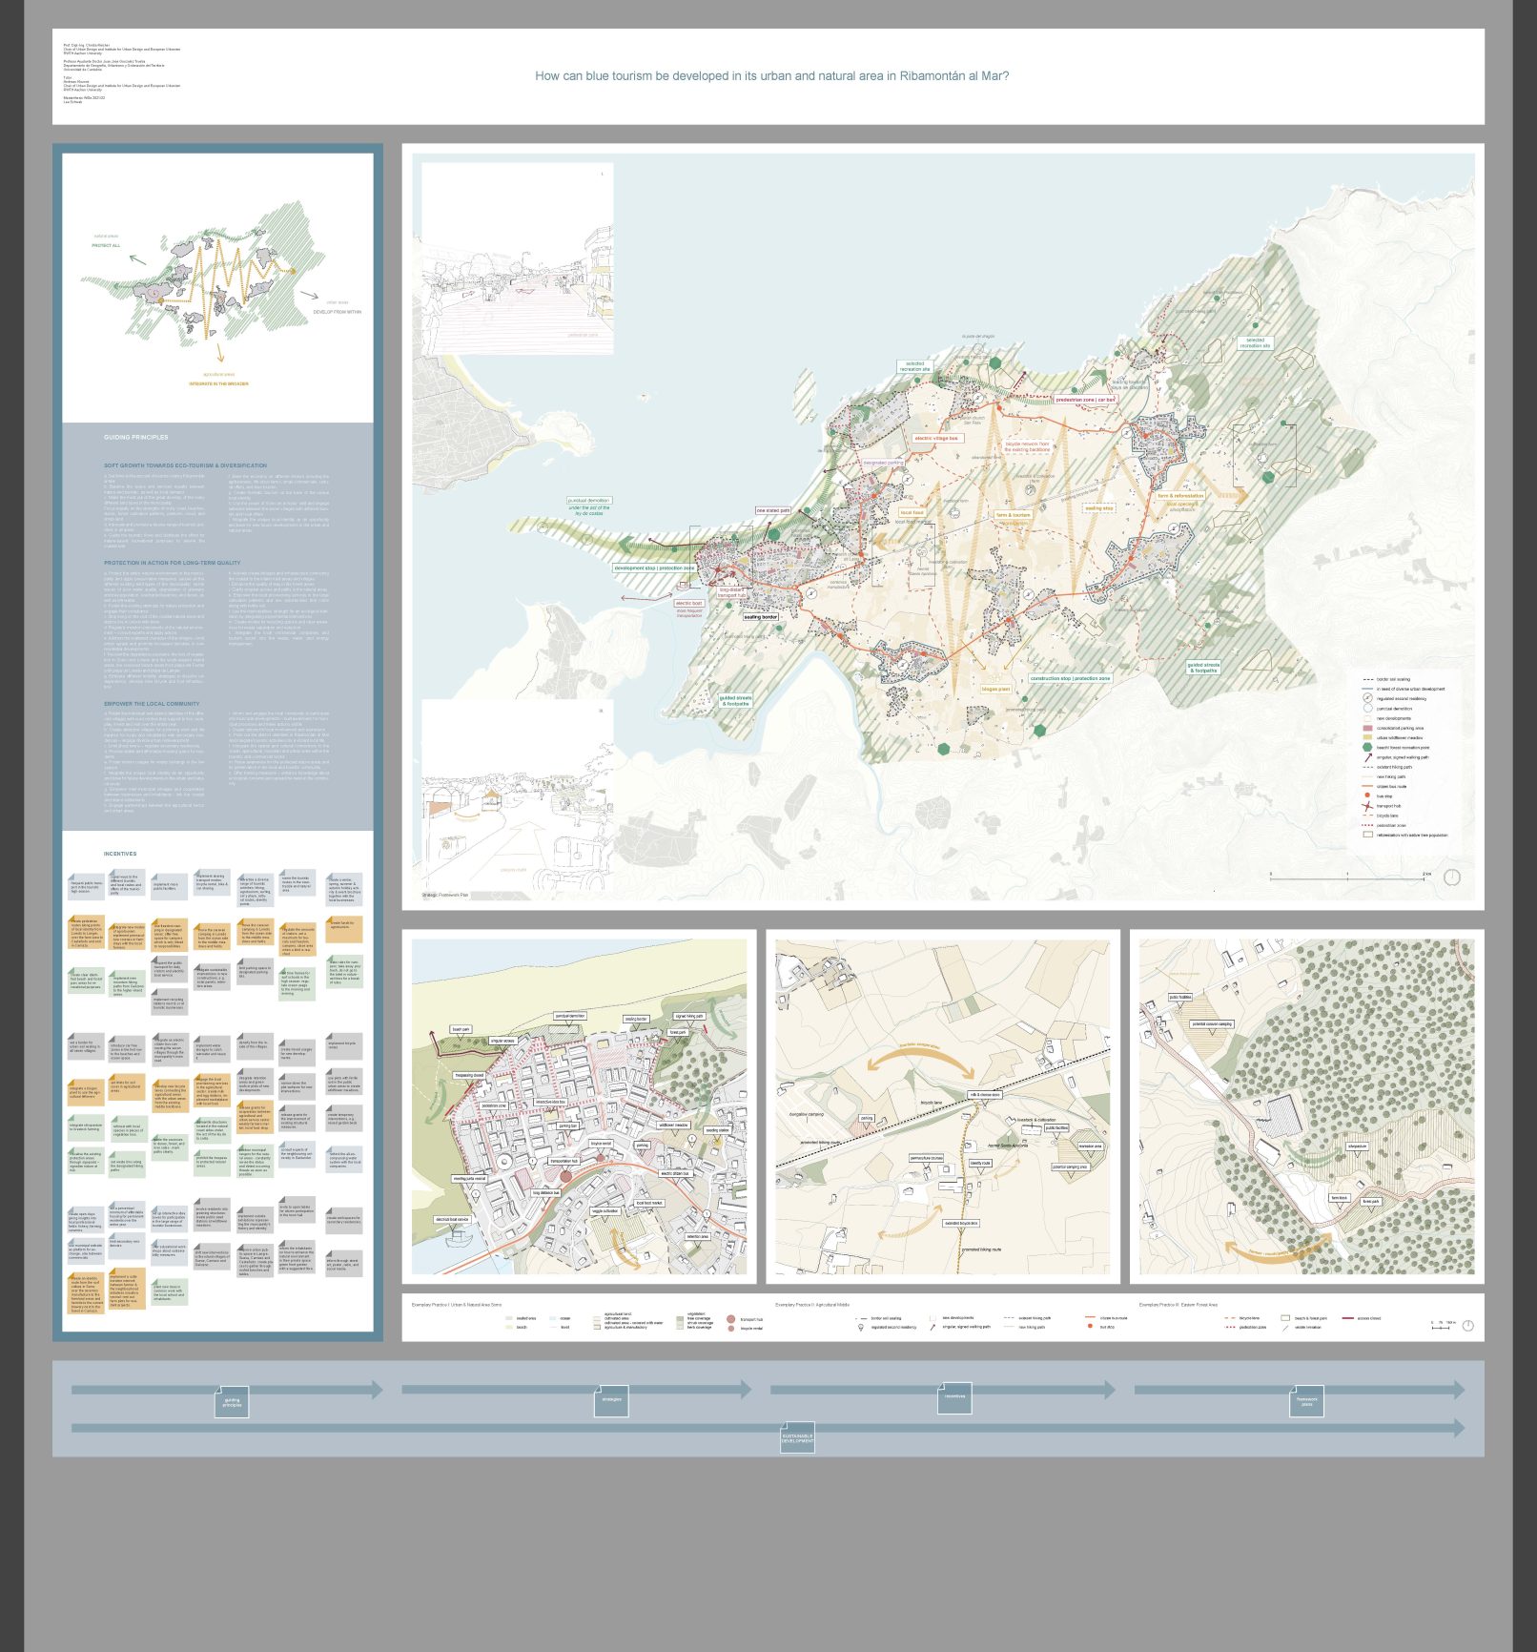1537x1652 pixels.
Task: Select the 'pedestrian zone | car ban' map label
Action: (x=1084, y=400)
